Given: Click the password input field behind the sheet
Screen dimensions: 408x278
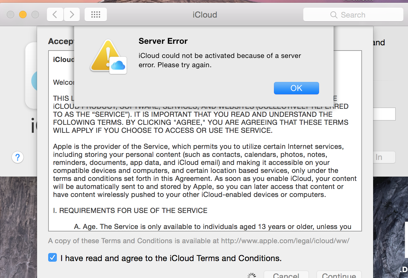Looking at the screenshot, I should coord(384,114).
